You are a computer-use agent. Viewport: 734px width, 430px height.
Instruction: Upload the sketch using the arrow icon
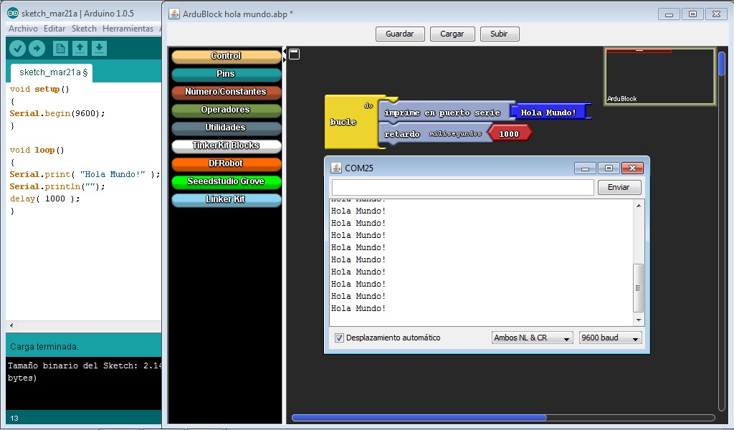[x=37, y=49]
